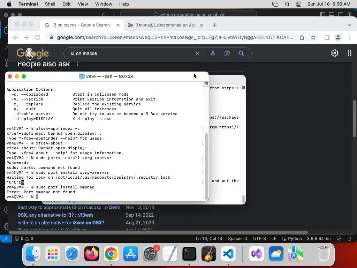Viewport: 357px width, 268px height.
Task: Click Ln 10, Col 14 in status bar
Action: [209, 239]
